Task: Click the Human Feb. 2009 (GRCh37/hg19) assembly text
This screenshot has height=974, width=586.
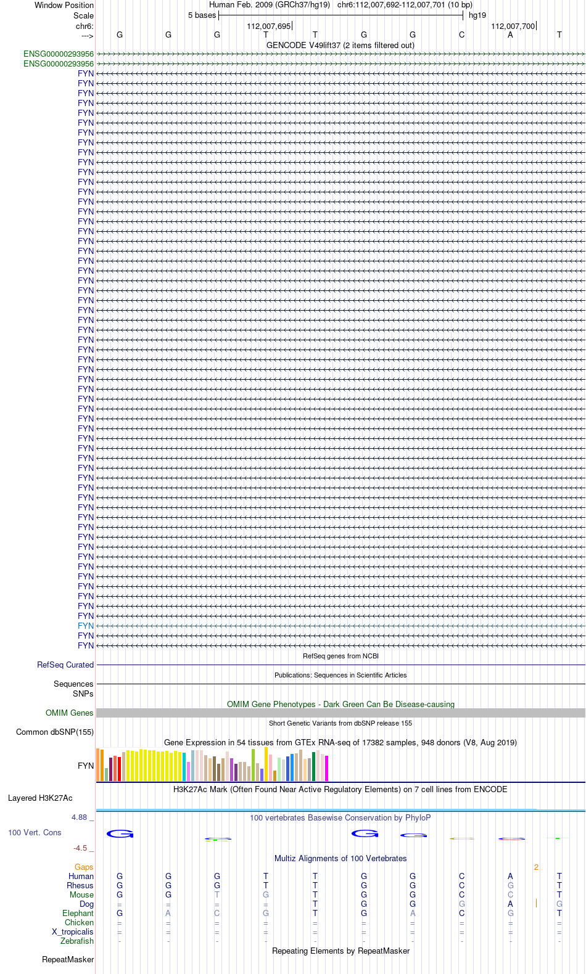Action: 270,5
